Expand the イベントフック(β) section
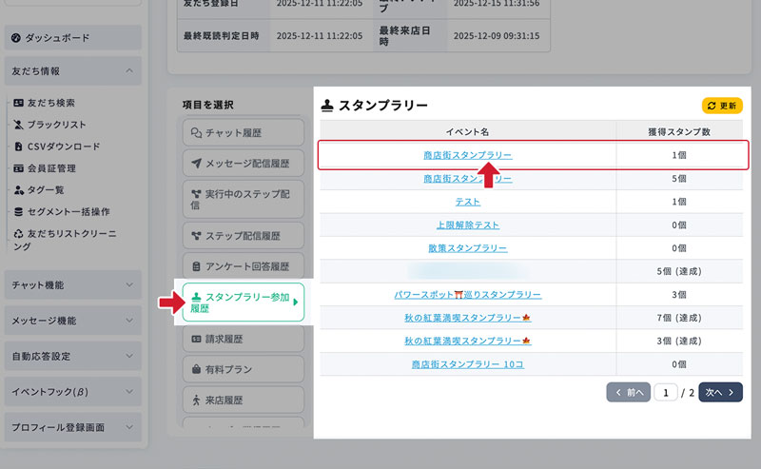Image resolution: width=761 pixels, height=469 pixels. [x=72, y=391]
